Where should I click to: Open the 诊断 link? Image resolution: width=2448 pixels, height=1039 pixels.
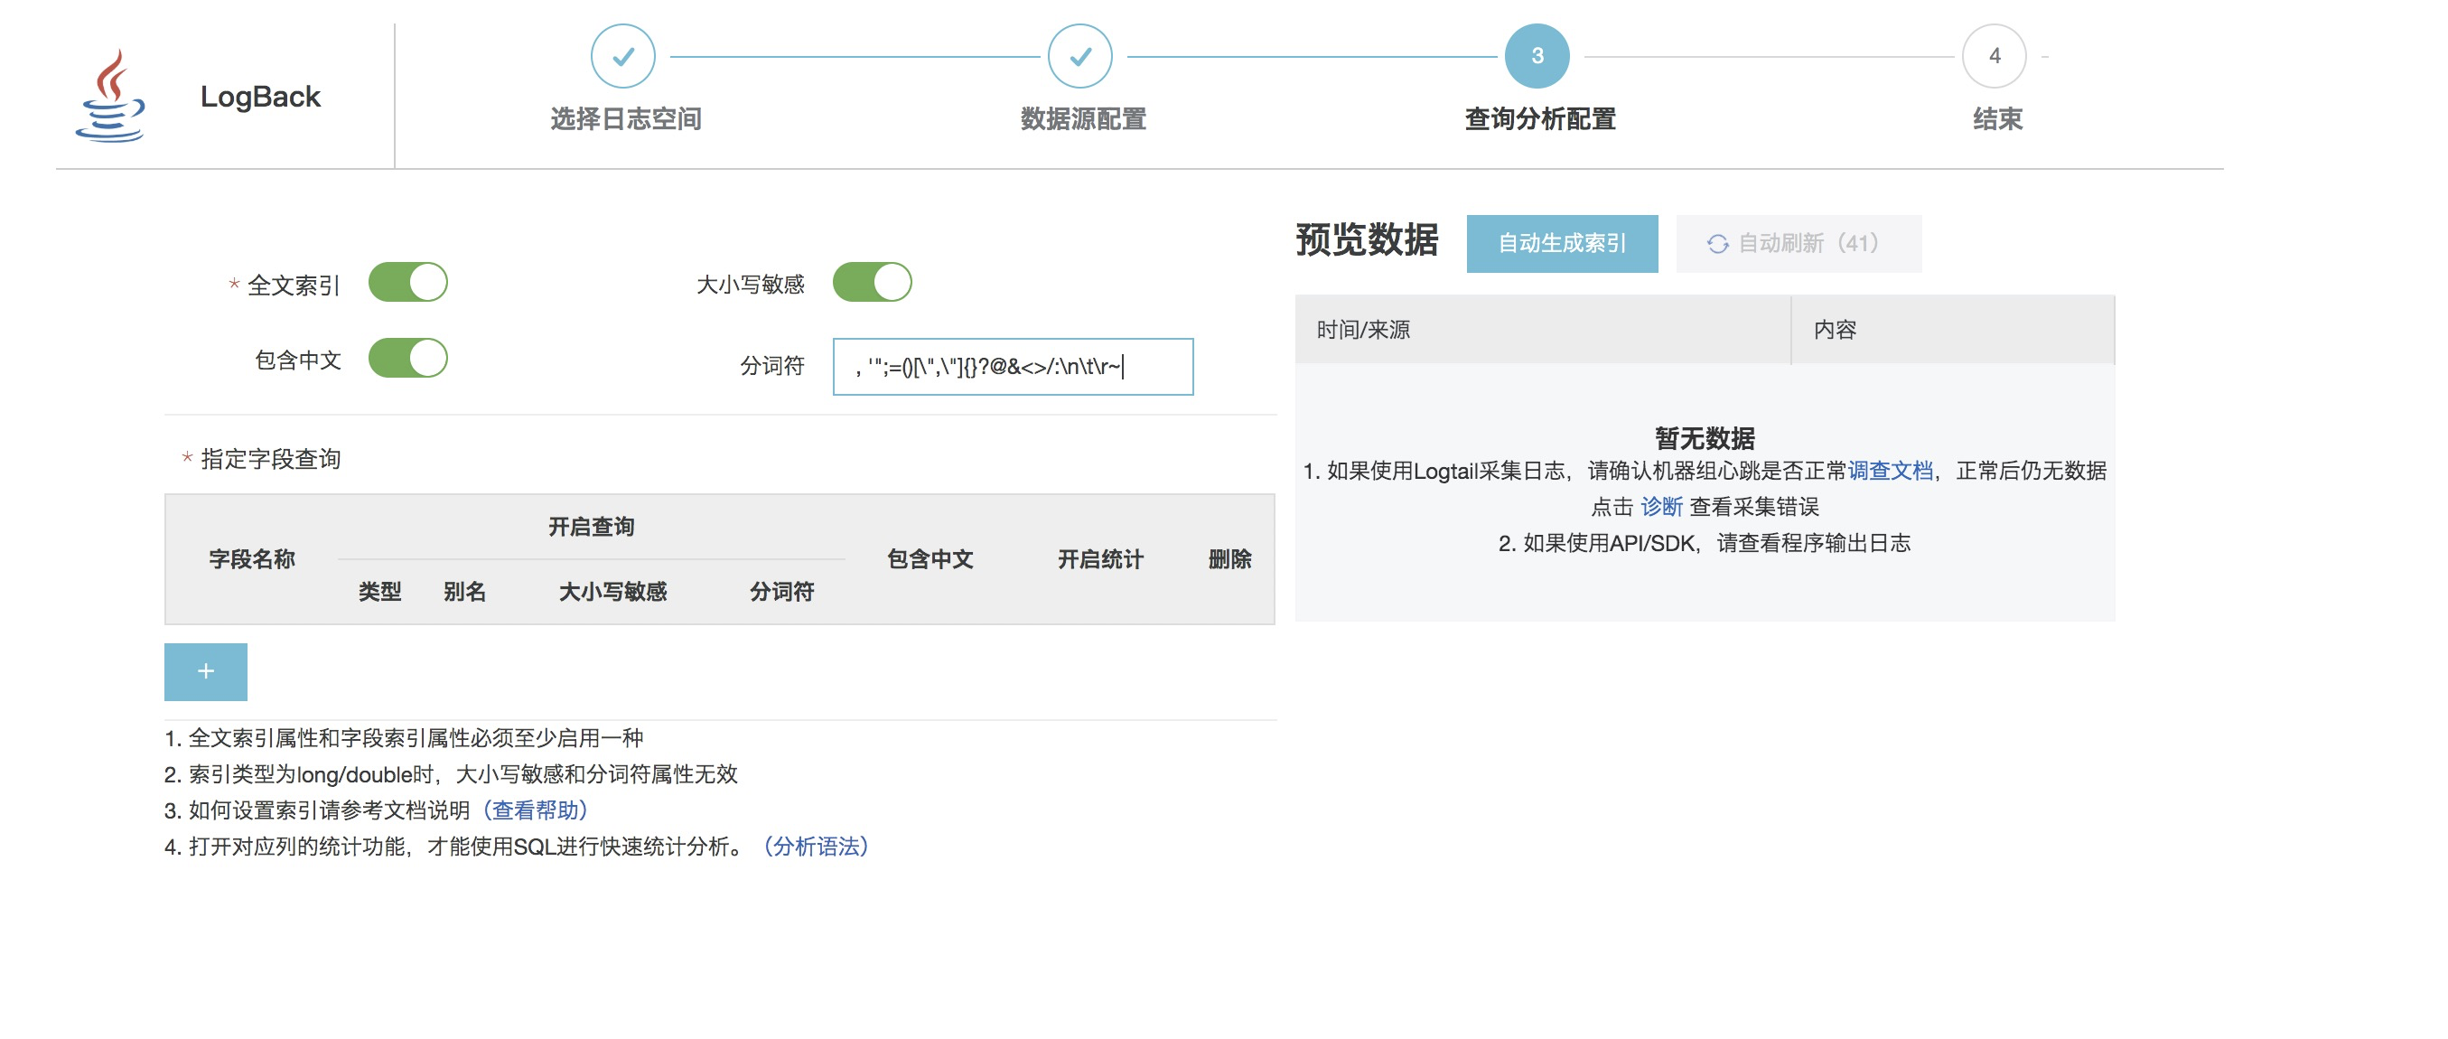click(1660, 507)
